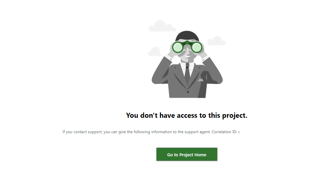This screenshot has width=329, height=169.
Task: Click the round button on the suit jacket
Action: [x=188, y=92]
